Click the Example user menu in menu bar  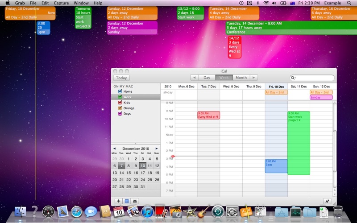coord(332,3)
